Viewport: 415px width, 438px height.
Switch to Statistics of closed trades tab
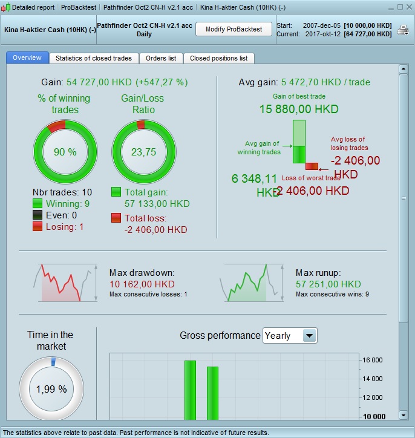(94, 58)
